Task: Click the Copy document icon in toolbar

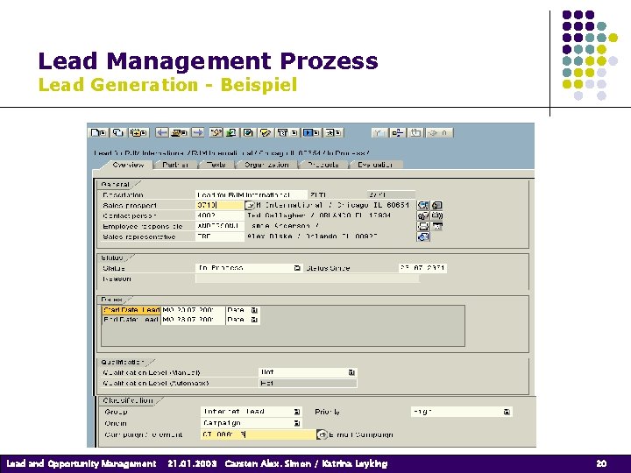Action: tap(118, 133)
